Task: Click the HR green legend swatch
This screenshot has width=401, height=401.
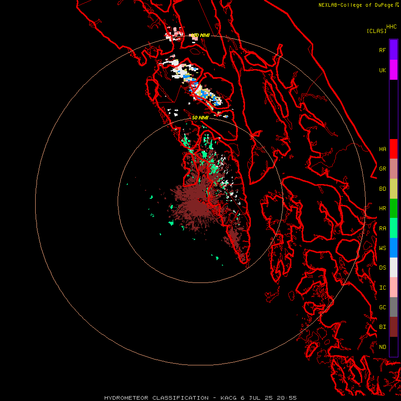Action: click(x=393, y=209)
